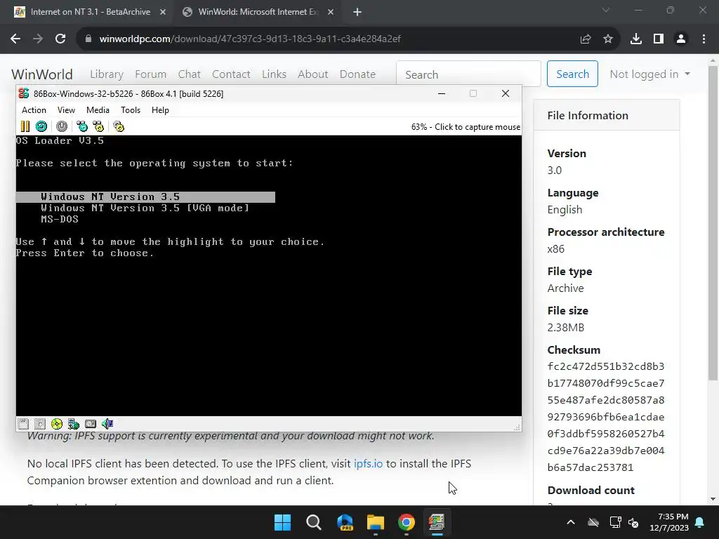This screenshot has width=719, height=539.
Task: Open 86Box settings toolbar icon
Action: pos(119,126)
